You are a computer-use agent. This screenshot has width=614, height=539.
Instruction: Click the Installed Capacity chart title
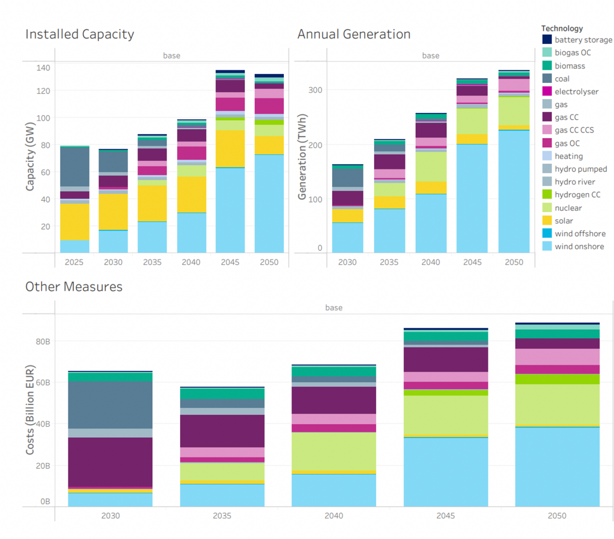(80, 34)
